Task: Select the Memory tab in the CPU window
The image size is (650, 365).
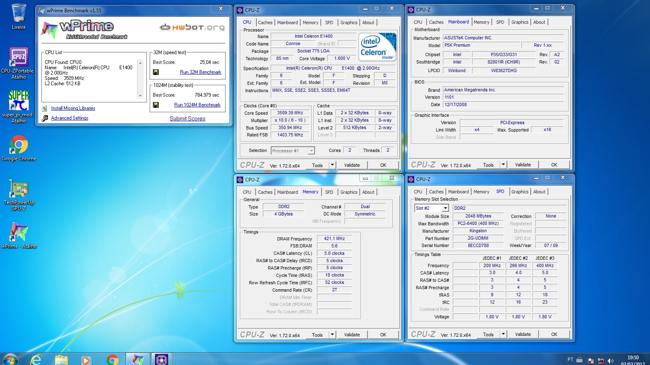Action: pos(310,23)
